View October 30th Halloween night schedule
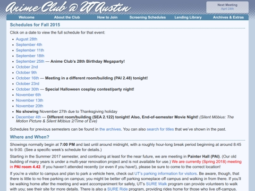This screenshot has width=255, height=191. coord(27,89)
